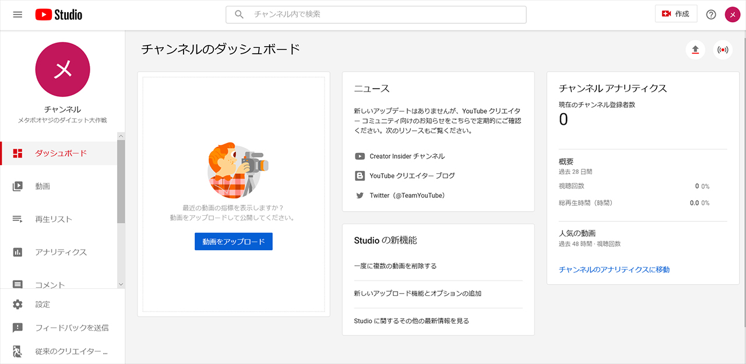Click the 設定 gear icon
The height and width of the screenshot is (364, 746).
click(x=17, y=304)
